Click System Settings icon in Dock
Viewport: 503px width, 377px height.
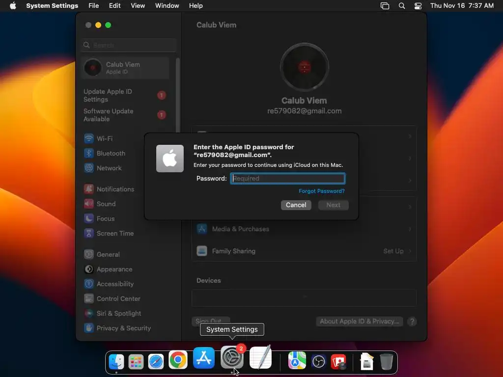[x=232, y=357]
